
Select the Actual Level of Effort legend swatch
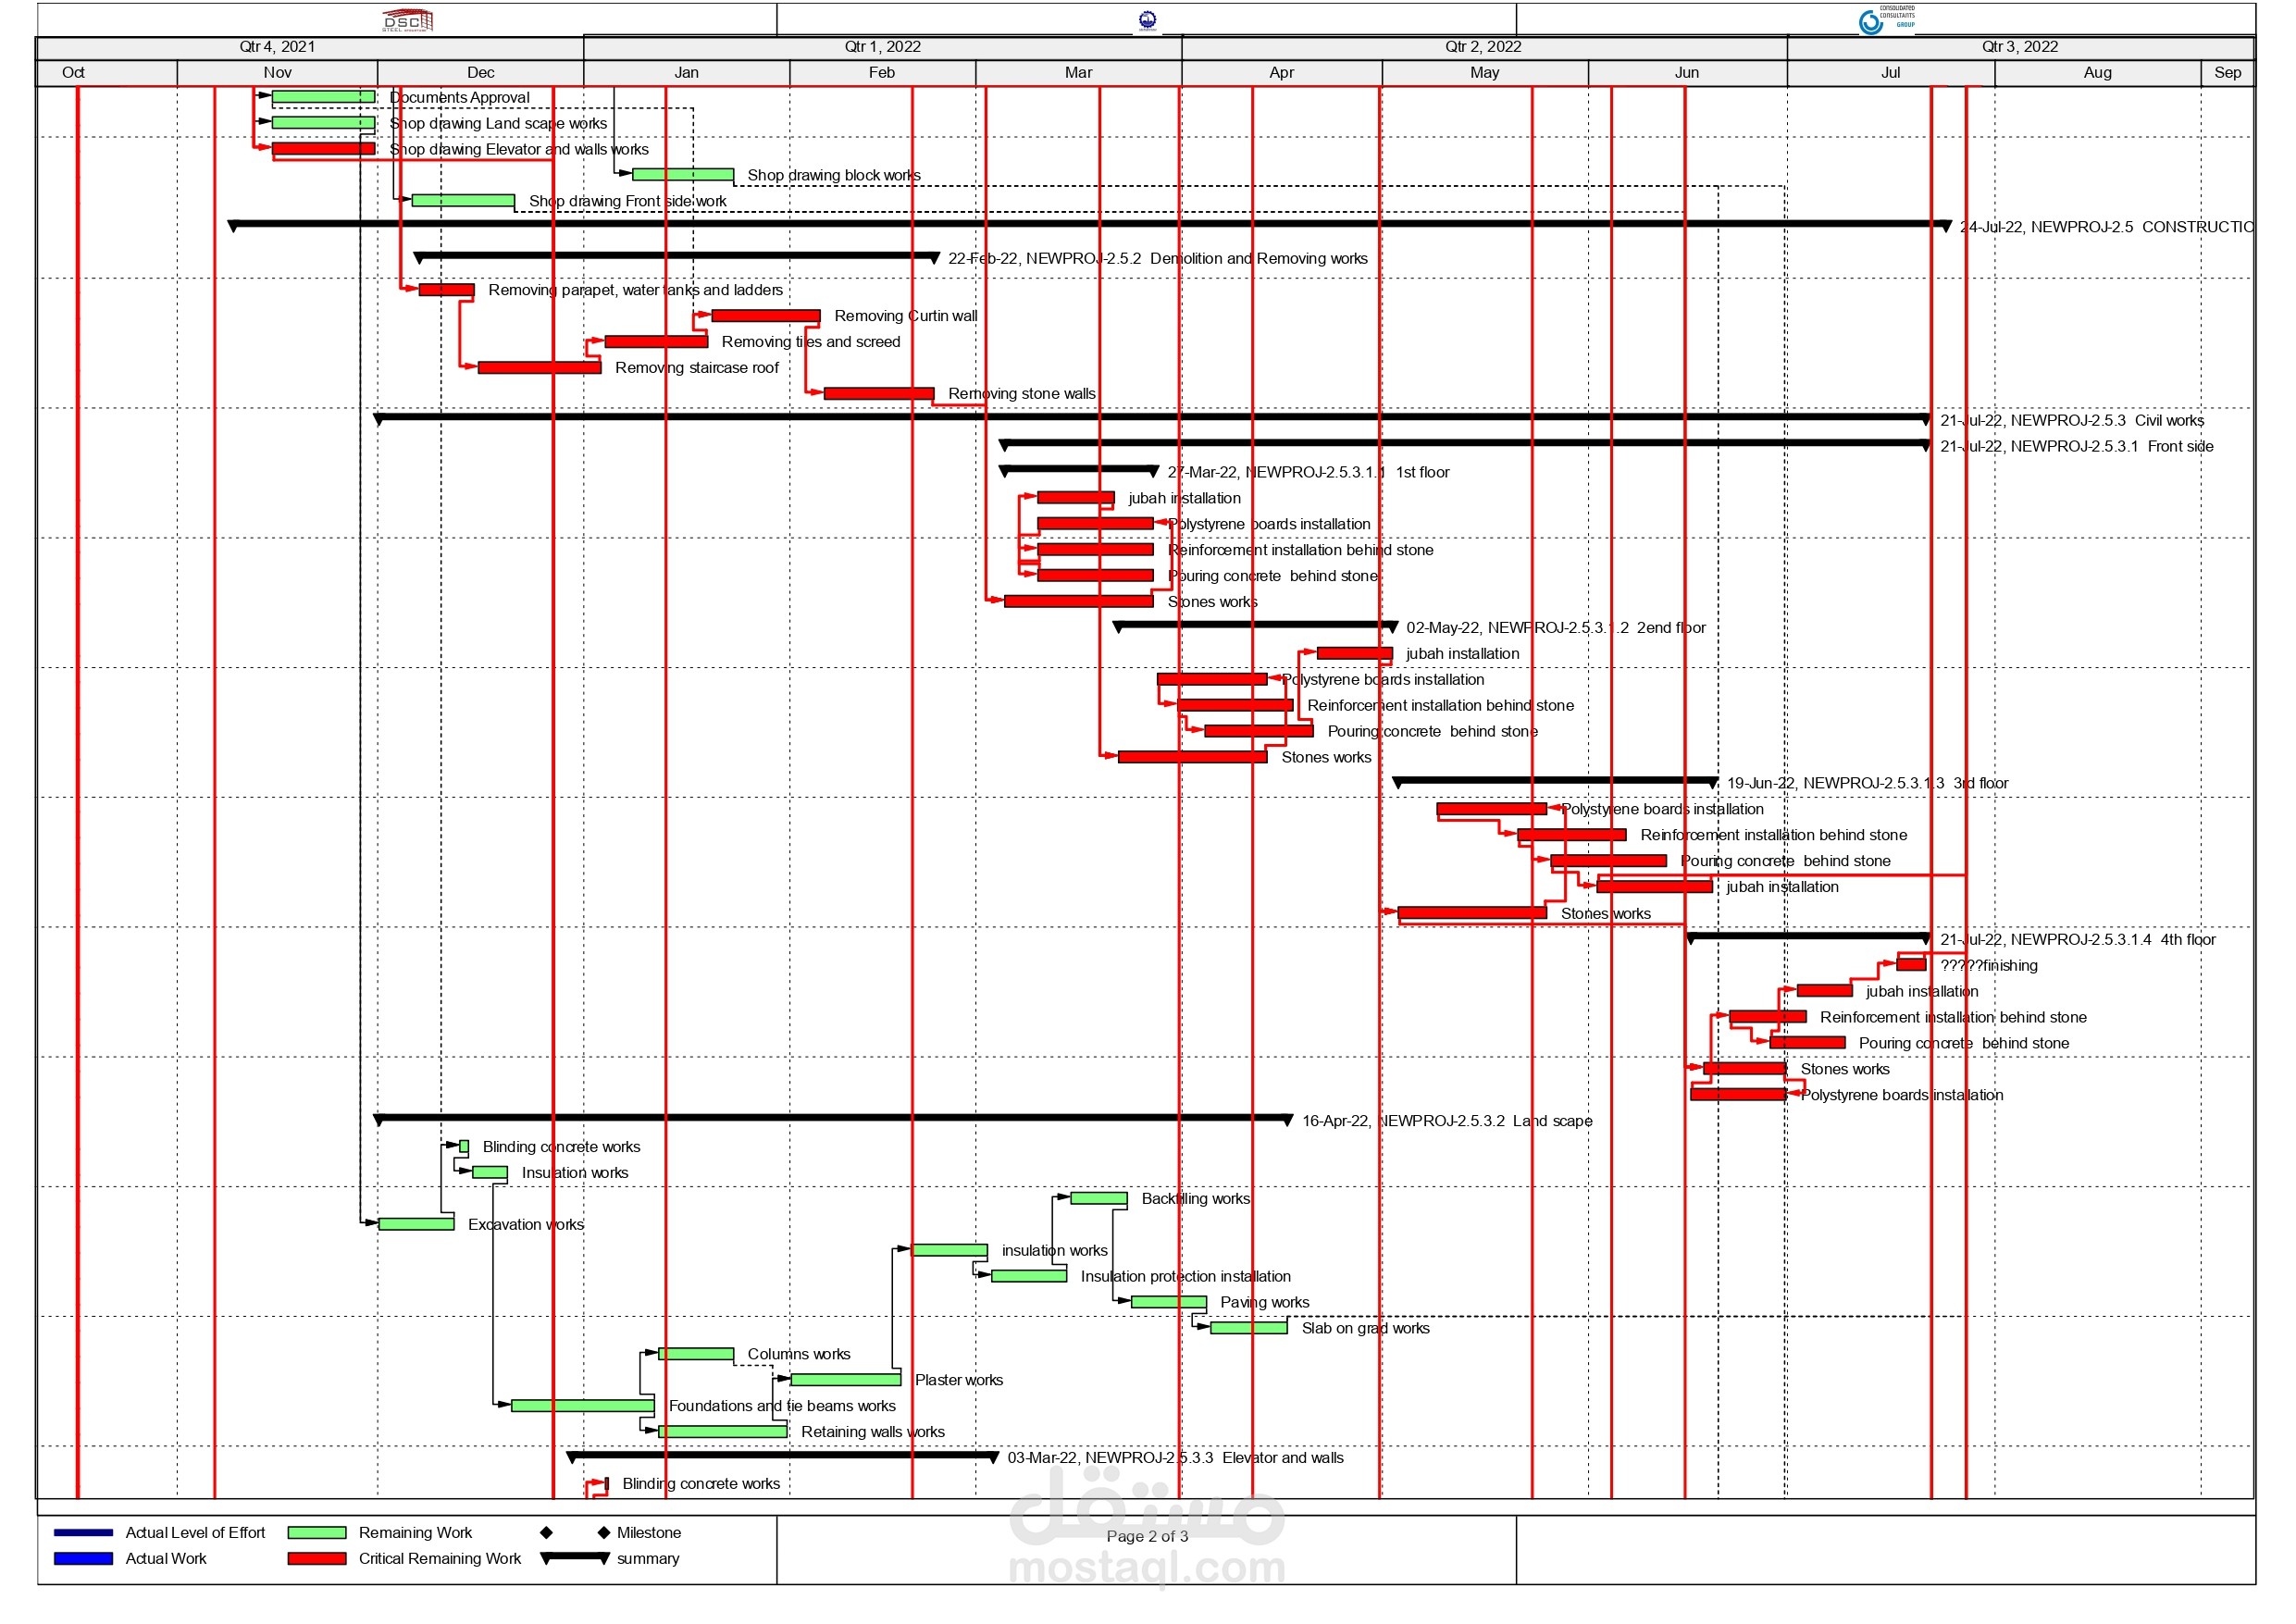83,1532
